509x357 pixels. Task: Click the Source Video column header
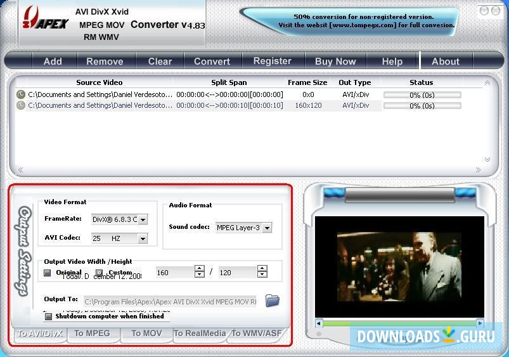click(x=100, y=82)
